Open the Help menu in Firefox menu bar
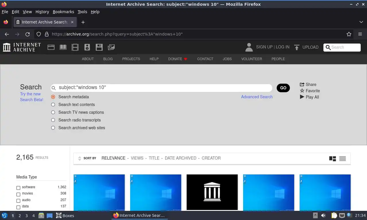Viewport: 367px width, 220px height. tap(95, 12)
